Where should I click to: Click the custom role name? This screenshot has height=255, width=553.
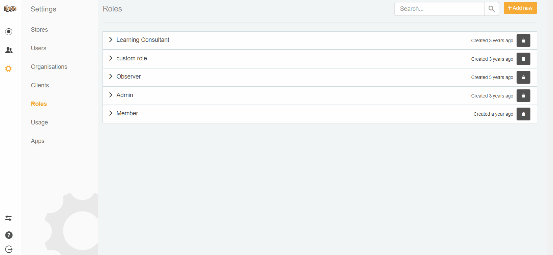pos(132,58)
